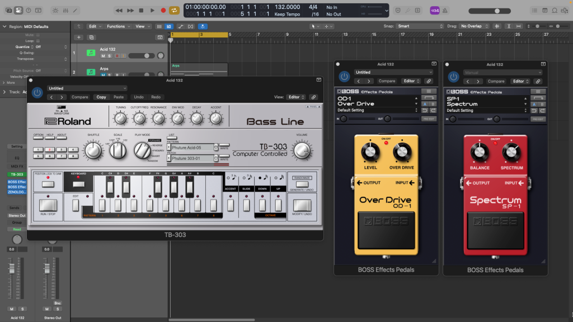Toggle power button of TB-303 plugin
Viewport: 573px width, 322px height.
click(x=37, y=93)
